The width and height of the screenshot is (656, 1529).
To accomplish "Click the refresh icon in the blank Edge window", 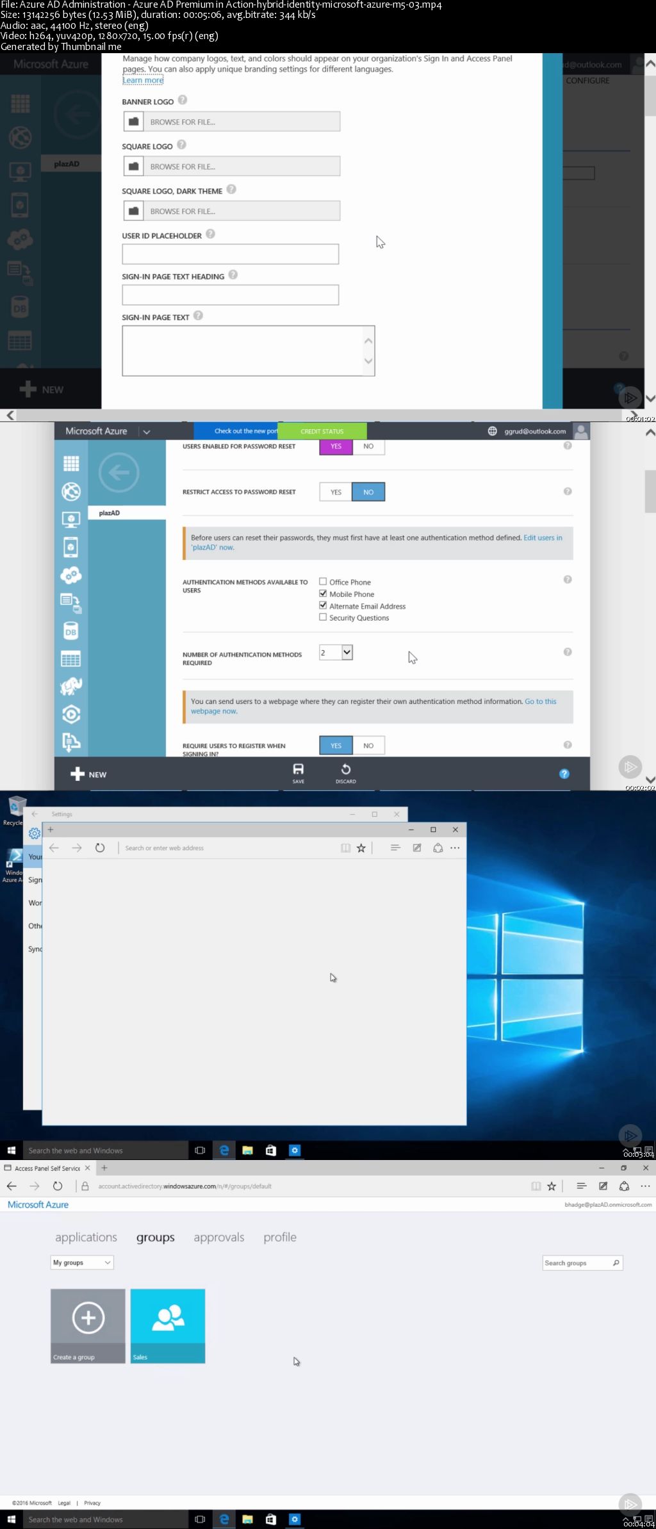I will tap(100, 848).
